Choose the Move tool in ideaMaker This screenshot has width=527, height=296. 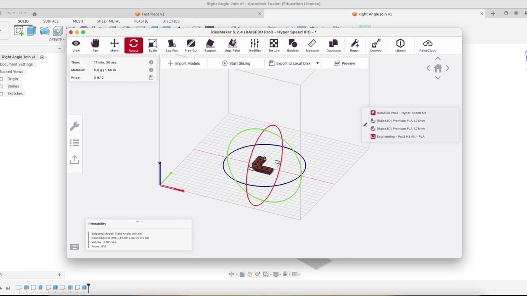click(x=114, y=45)
